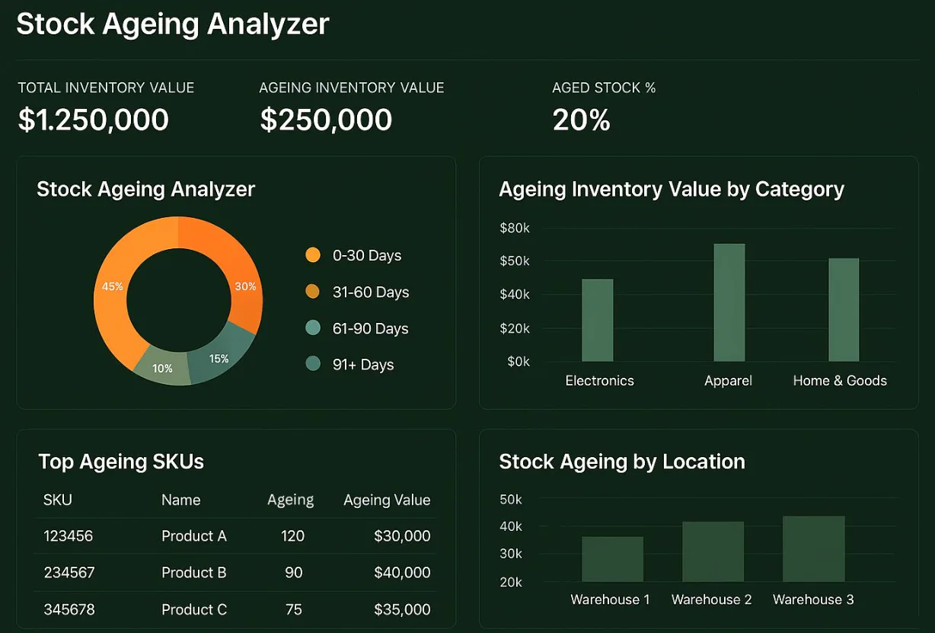Select SKU 234567 cell
The height and width of the screenshot is (633, 935).
[x=69, y=573]
